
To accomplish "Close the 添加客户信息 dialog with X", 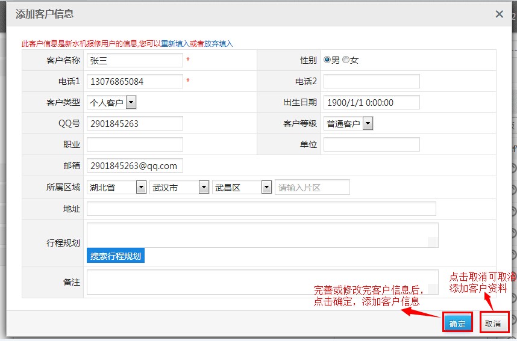I will tap(499, 14).
